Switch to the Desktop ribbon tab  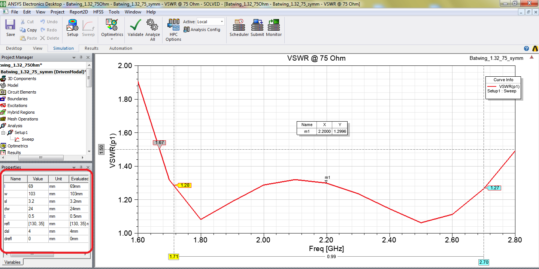14,48
